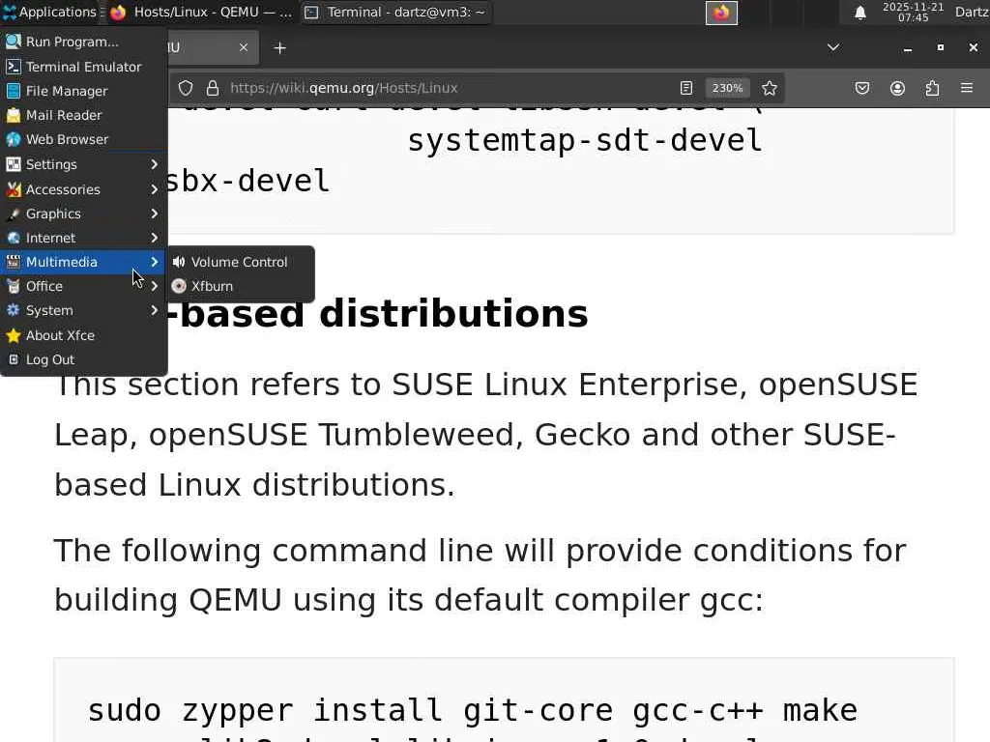This screenshot has width=990, height=742.
Task: Launch Volume Control from Multimedia
Action: click(x=239, y=262)
